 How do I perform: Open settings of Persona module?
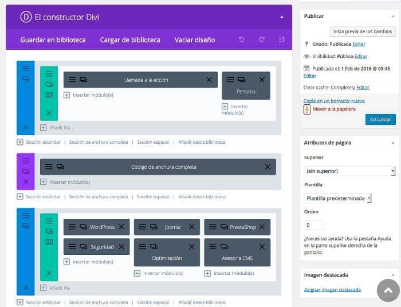[230, 80]
